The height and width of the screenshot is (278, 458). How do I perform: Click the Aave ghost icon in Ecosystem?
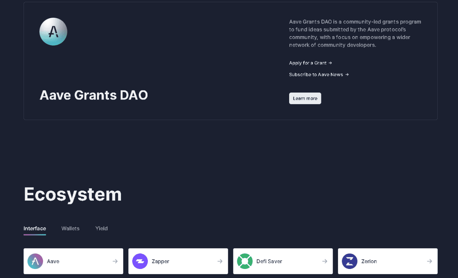click(35, 261)
